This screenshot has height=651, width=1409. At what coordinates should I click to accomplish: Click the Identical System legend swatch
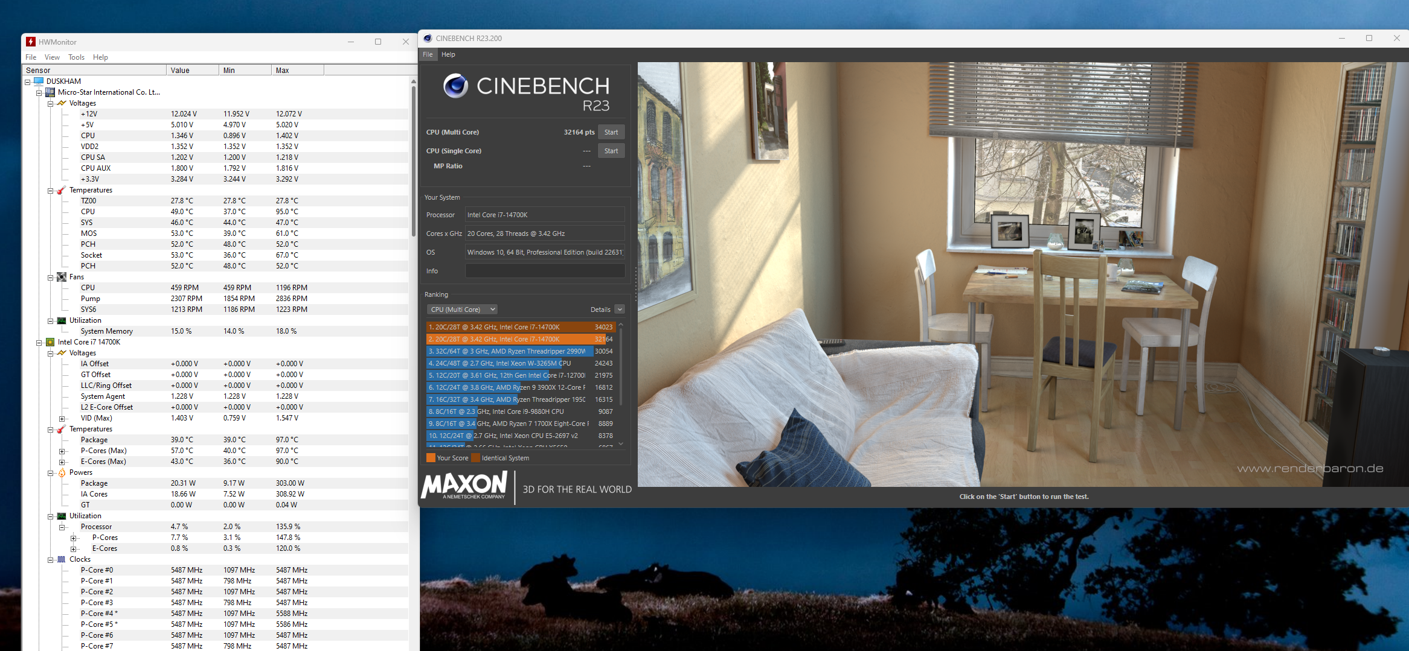475,458
